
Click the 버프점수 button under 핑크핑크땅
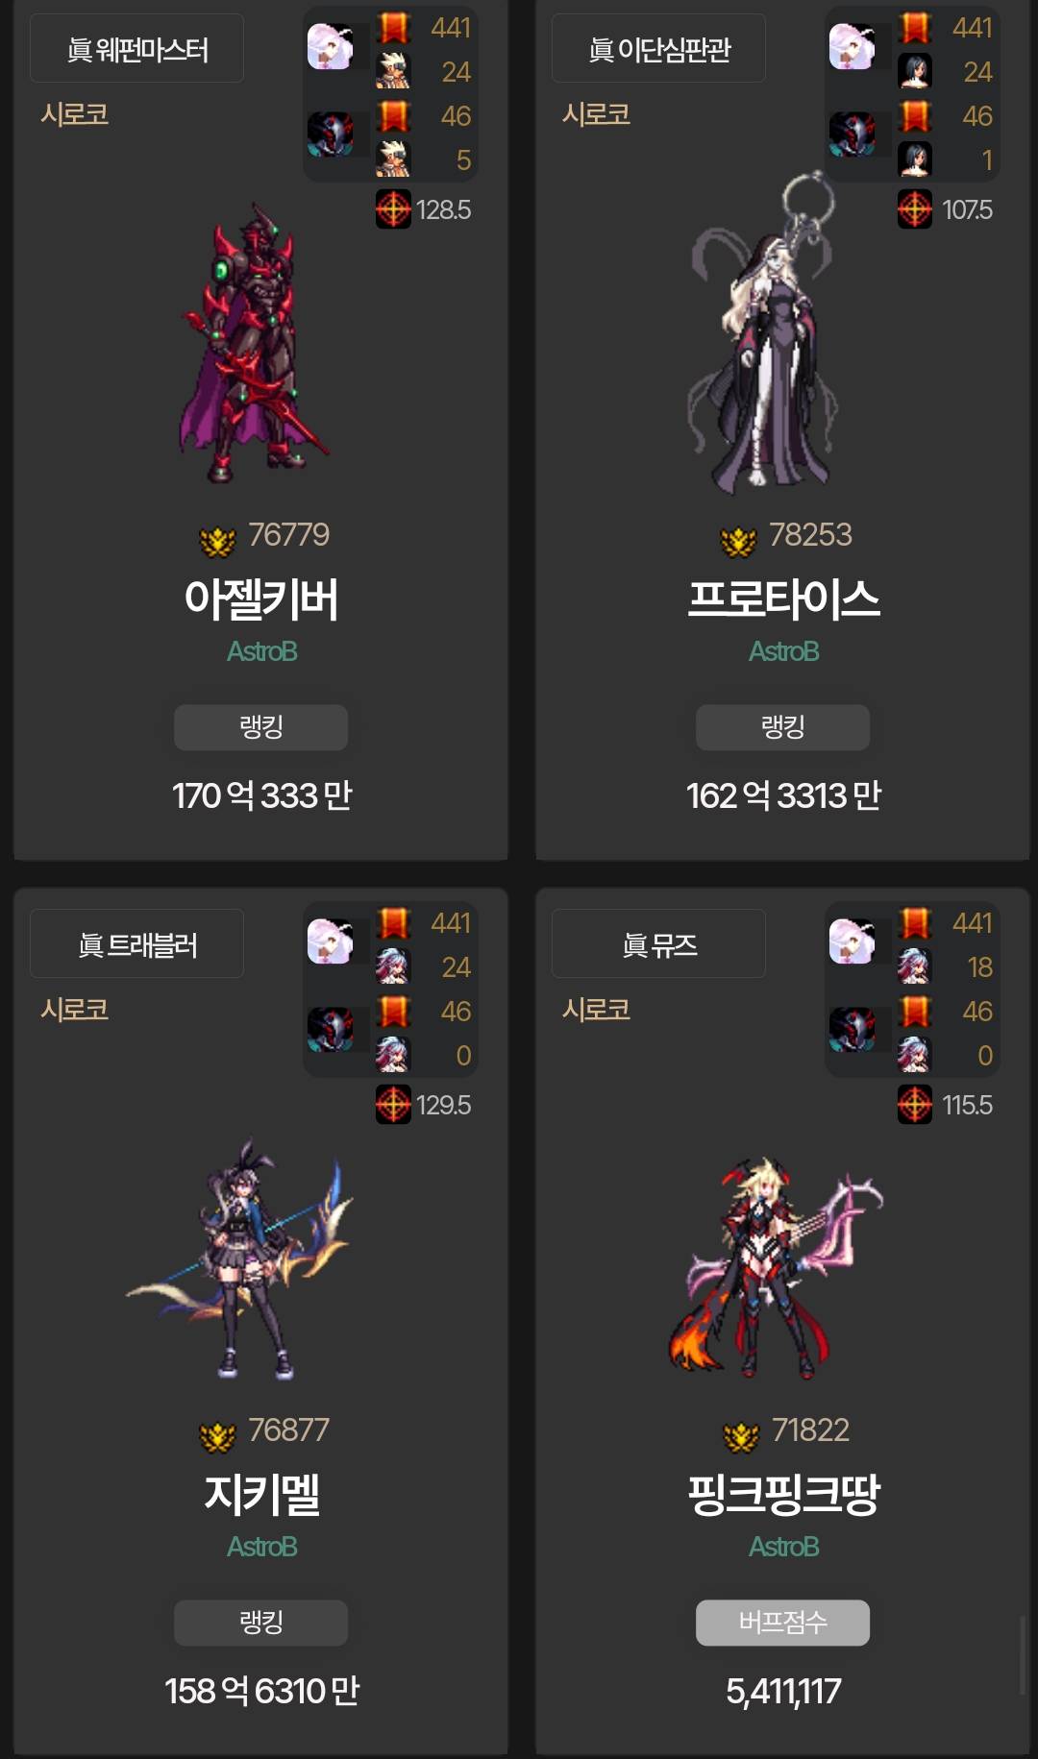click(782, 1623)
